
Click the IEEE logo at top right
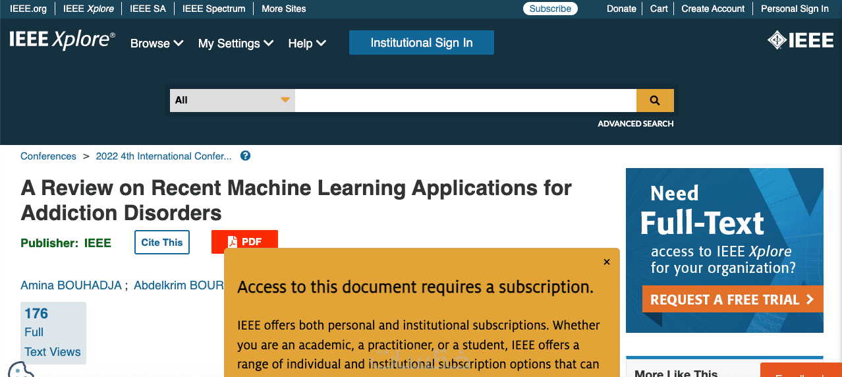pos(800,41)
